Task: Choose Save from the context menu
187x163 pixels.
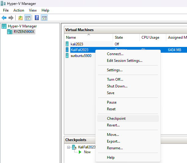Action: pos(128,93)
